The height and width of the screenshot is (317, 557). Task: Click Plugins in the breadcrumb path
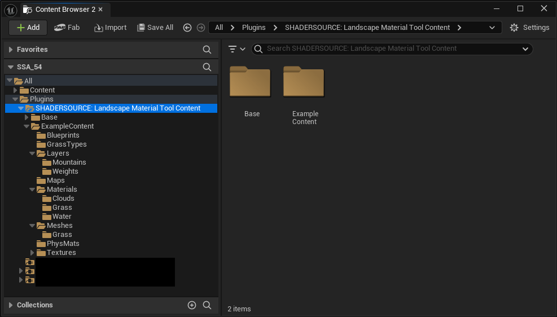254,28
